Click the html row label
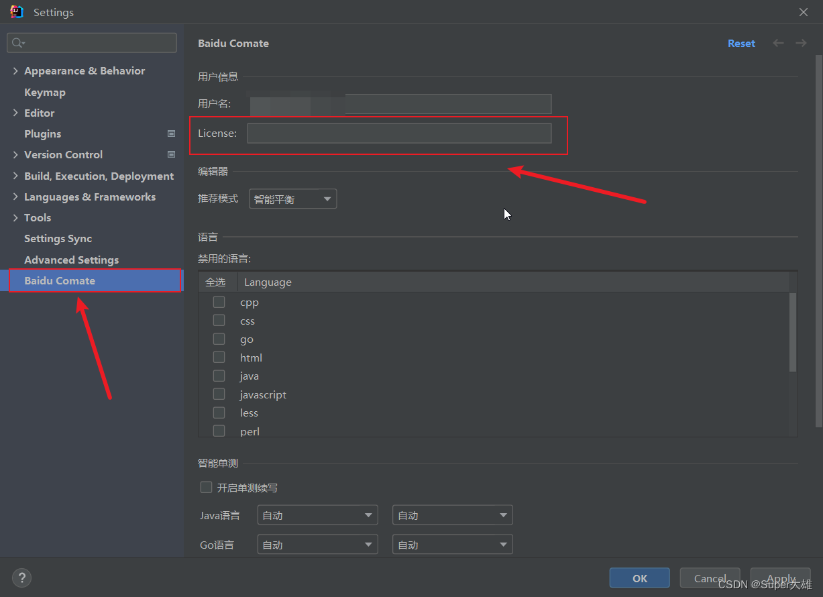823x597 pixels. [x=251, y=358]
